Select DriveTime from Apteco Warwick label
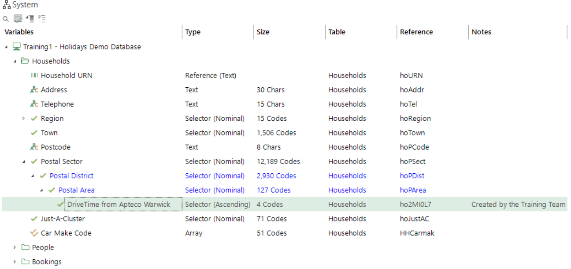Screen dimensions: 571x269 [119, 204]
